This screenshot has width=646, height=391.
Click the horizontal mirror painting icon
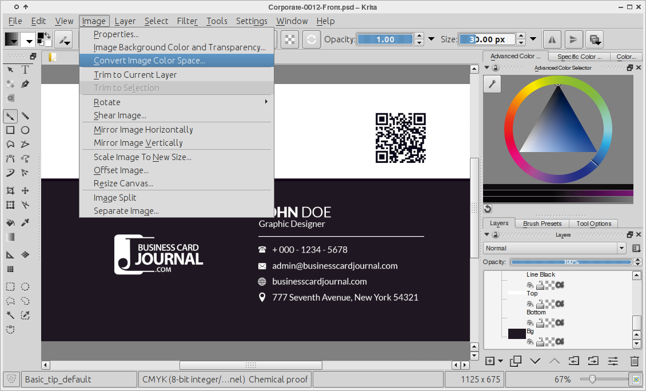tap(552, 39)
